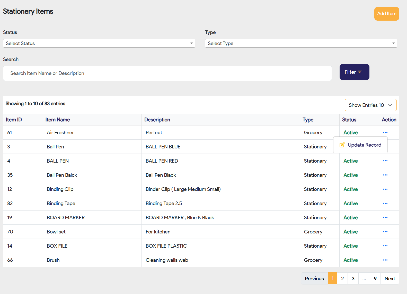
Task: Click Binder Clip ( Large Medium Small) description
Action: [183, 189]
